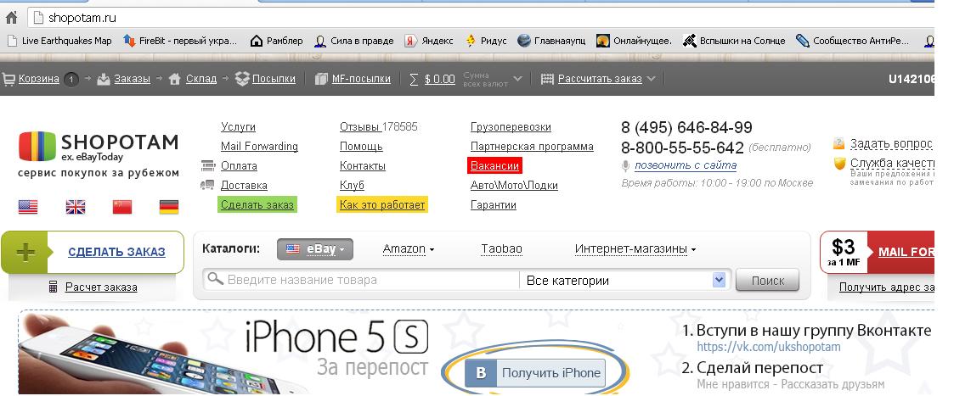Select the UK flag icon
Screen dimensions: 954x396
(x=76, y=207)
